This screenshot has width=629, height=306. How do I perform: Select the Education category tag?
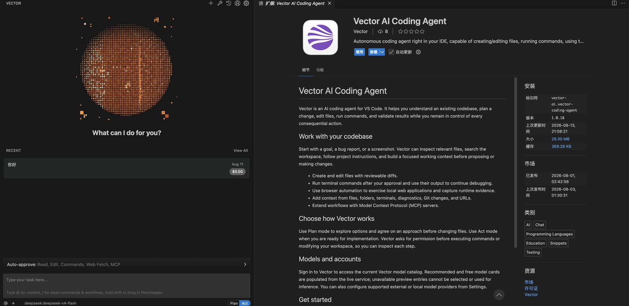pos(535,243)
